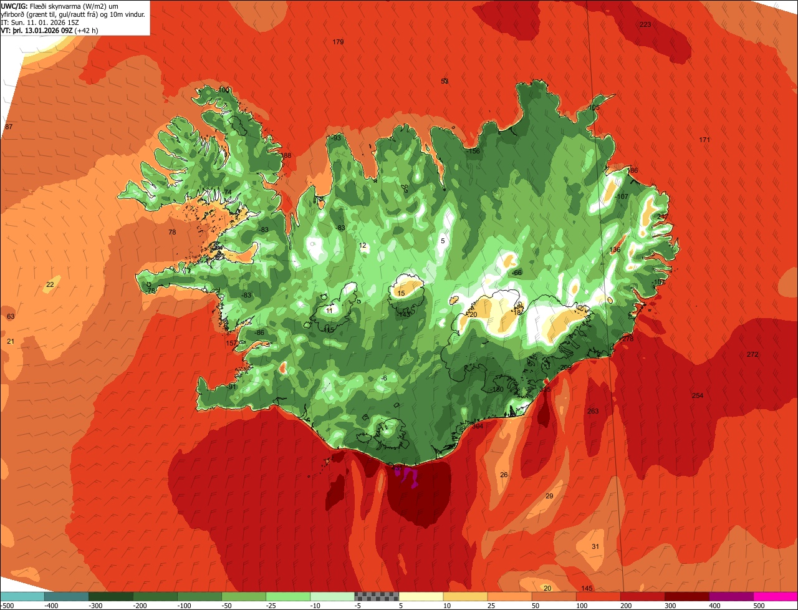This screenshot has height=610, width=798.
Task: Click the flux value '145' near the legend
Action: tap(587, 589)
